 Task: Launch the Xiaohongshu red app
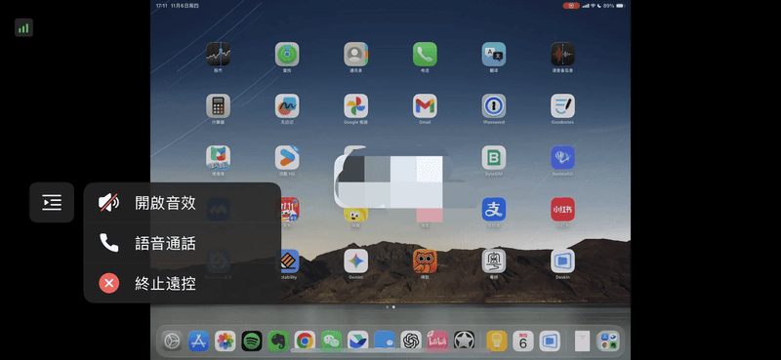(563, 210)
